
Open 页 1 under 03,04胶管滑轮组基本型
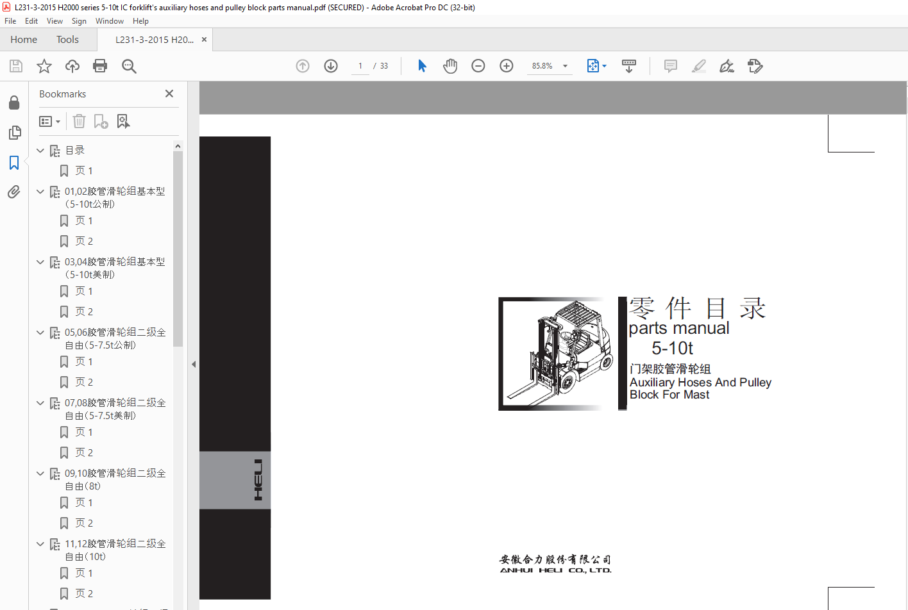click(84, 292)
